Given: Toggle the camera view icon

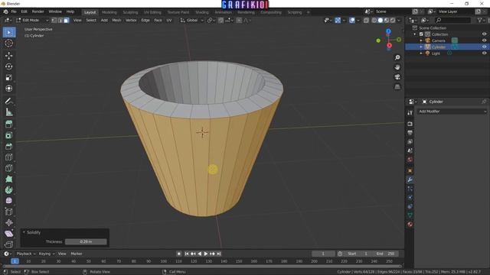Looking at the screenshot, I should (x=397, y=77).
